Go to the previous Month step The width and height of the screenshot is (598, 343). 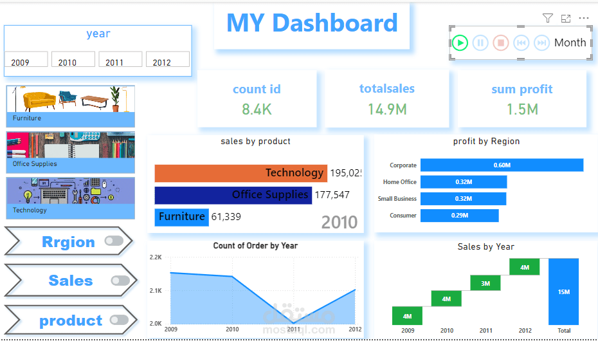point(521,42)
